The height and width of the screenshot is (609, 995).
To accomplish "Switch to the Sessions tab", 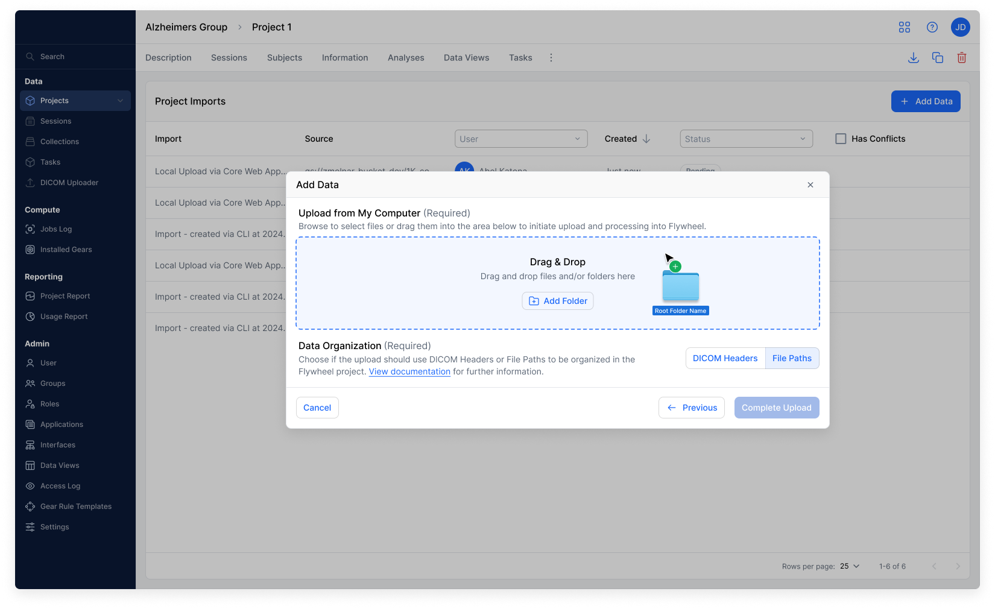I will [x=229, y=58].
